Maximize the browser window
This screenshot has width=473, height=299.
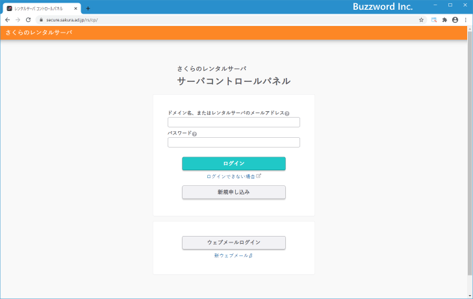click(x=450, y=5)
